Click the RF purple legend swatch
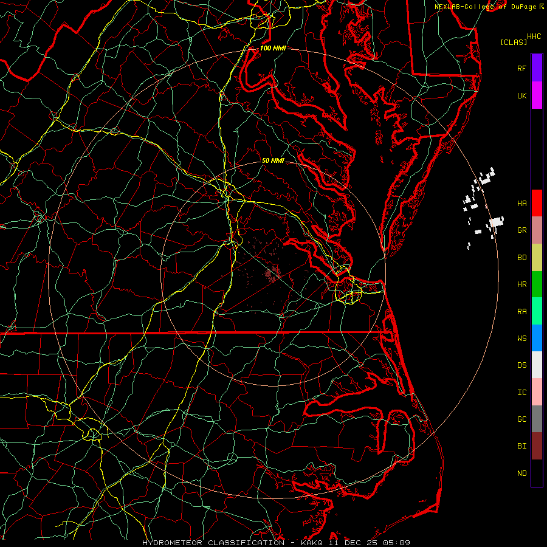The height and width of the screenshot is (547, 547). click(x=537, y=68)
